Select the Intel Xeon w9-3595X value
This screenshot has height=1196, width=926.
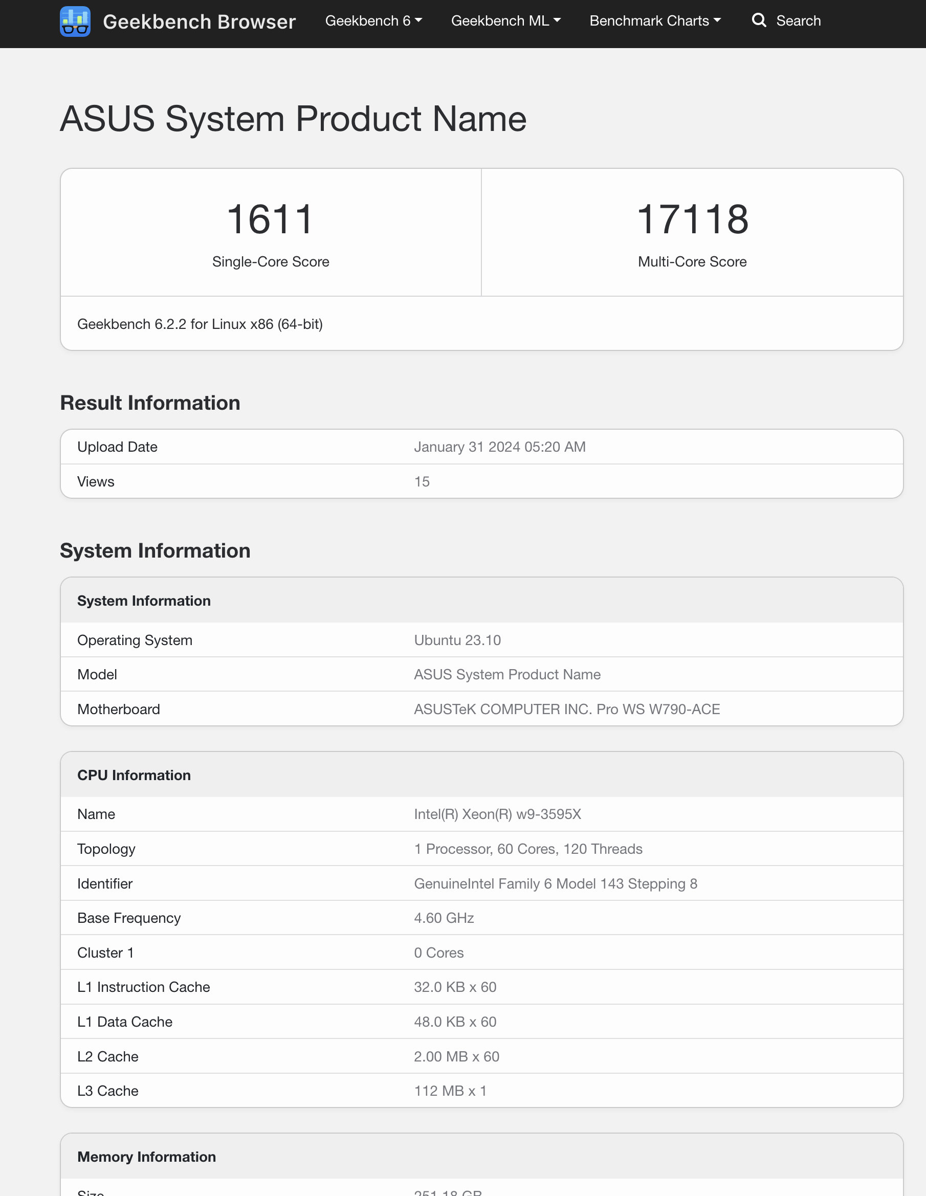coord(497,814)
